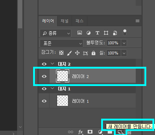Image resolution: width=155 pixels, height=135 pixels.
Task: Click the canvas vertical scrollbar down arrow
Action: click(20, 127)
